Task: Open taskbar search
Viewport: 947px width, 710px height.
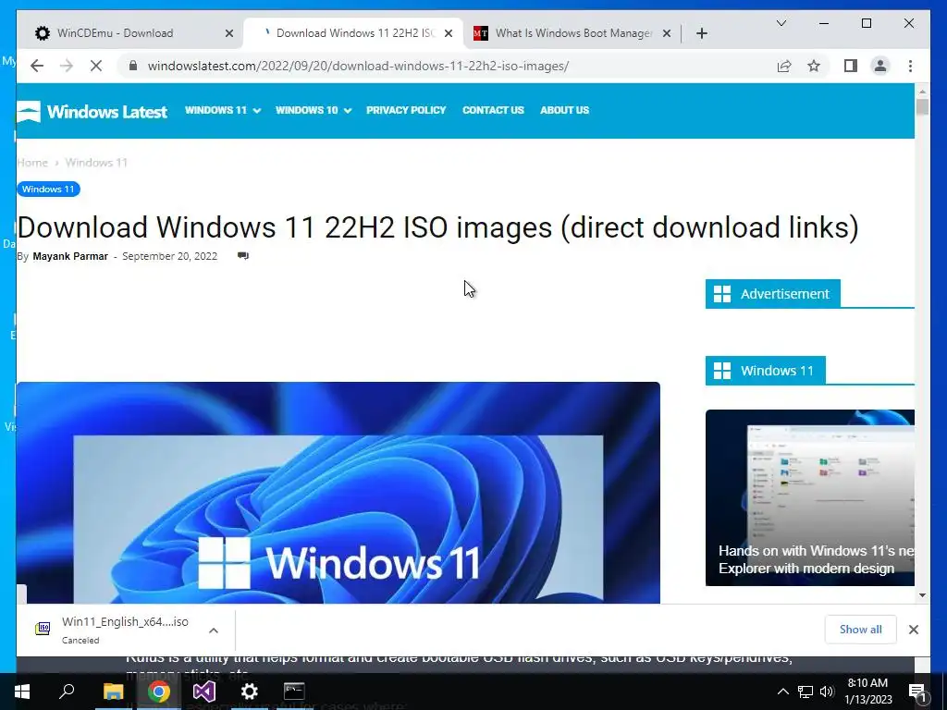Action: pos(67,692)
